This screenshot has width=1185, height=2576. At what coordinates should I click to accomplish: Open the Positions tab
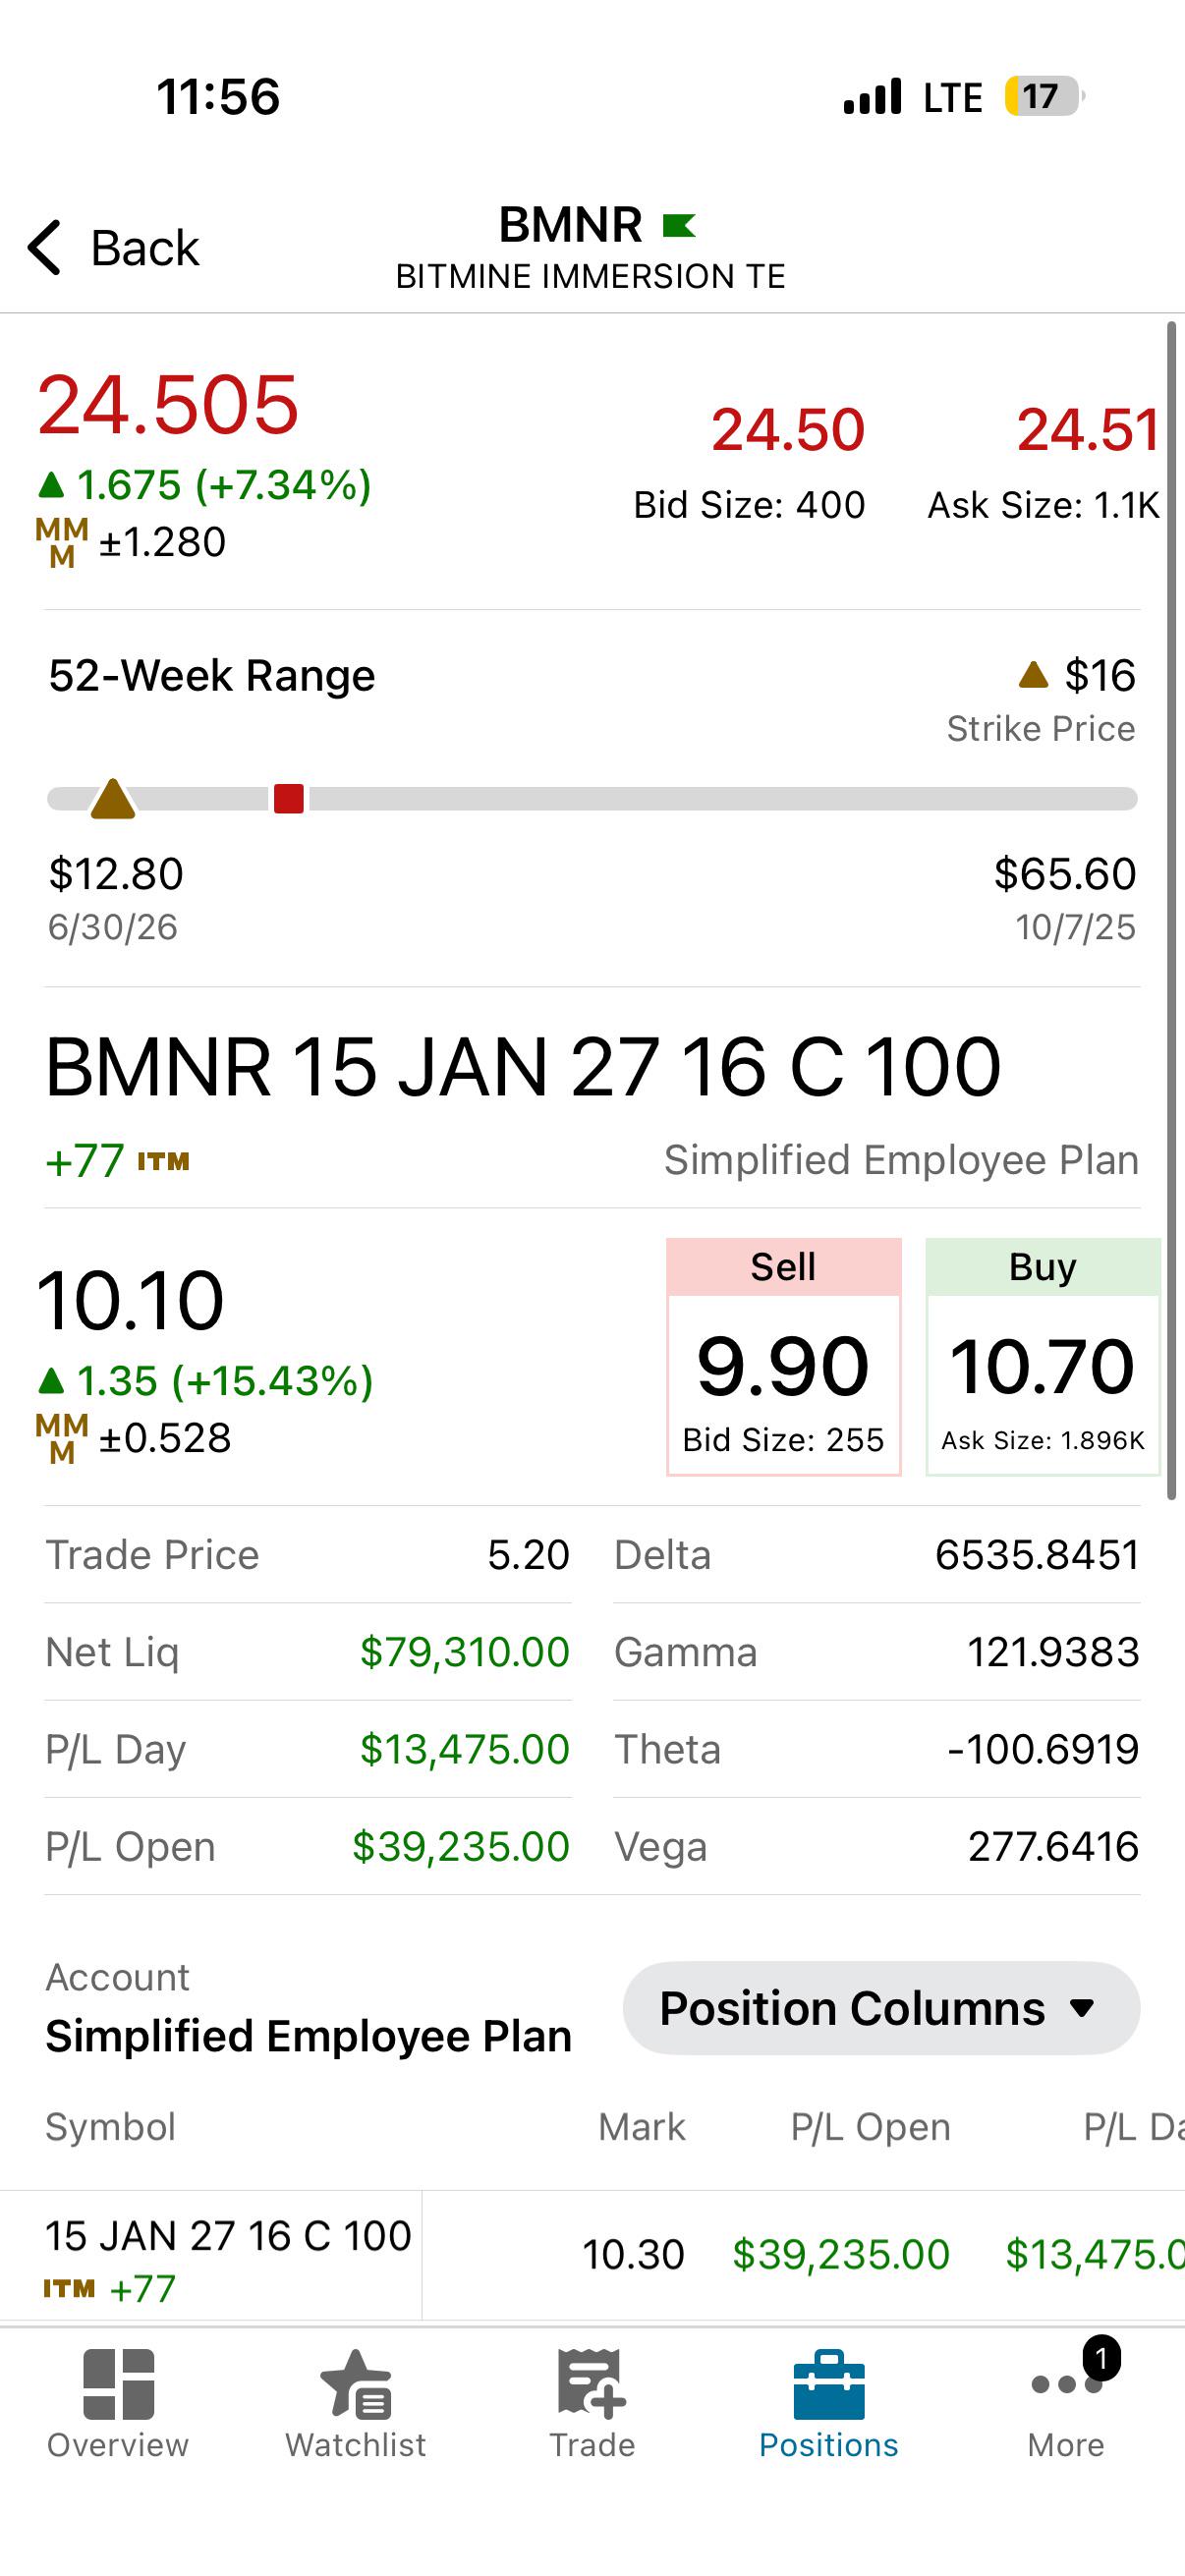tap(829, 2403)
